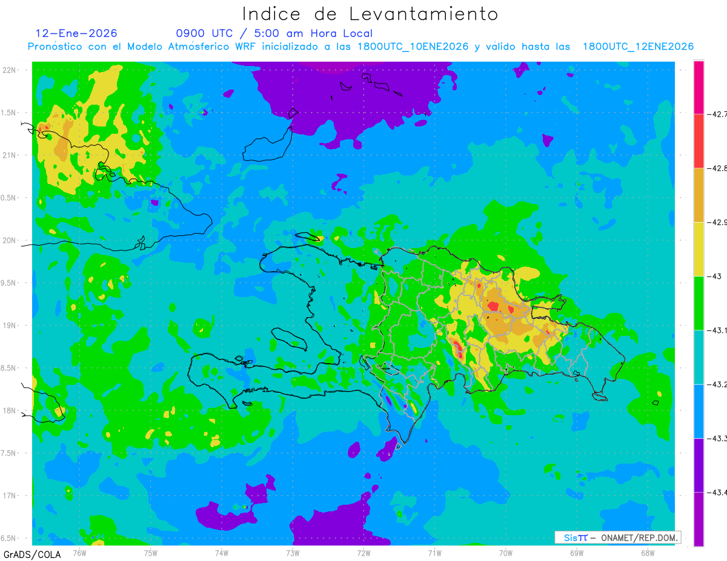Click the '70W' longitude label
Screen dimensions: 727x561
click(506, 552)
